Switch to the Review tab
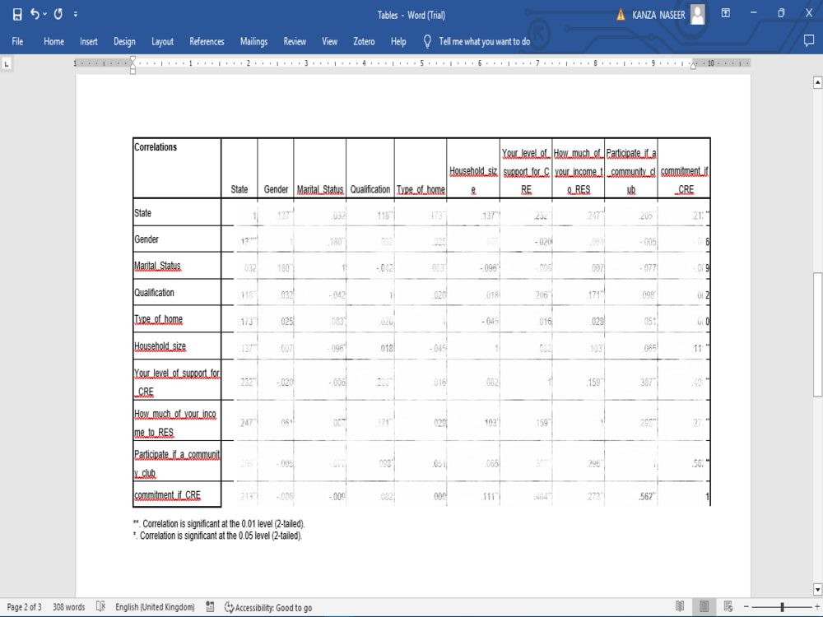The image size is (823, 617). pos(295,41)
